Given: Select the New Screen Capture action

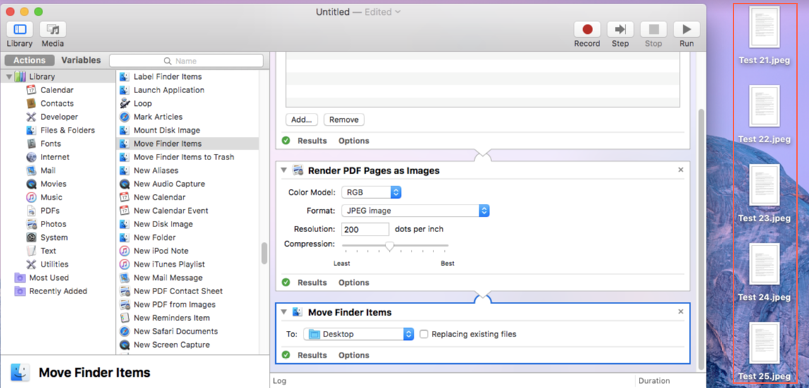Looking at the screenshot, I should [x=172, y=345].
